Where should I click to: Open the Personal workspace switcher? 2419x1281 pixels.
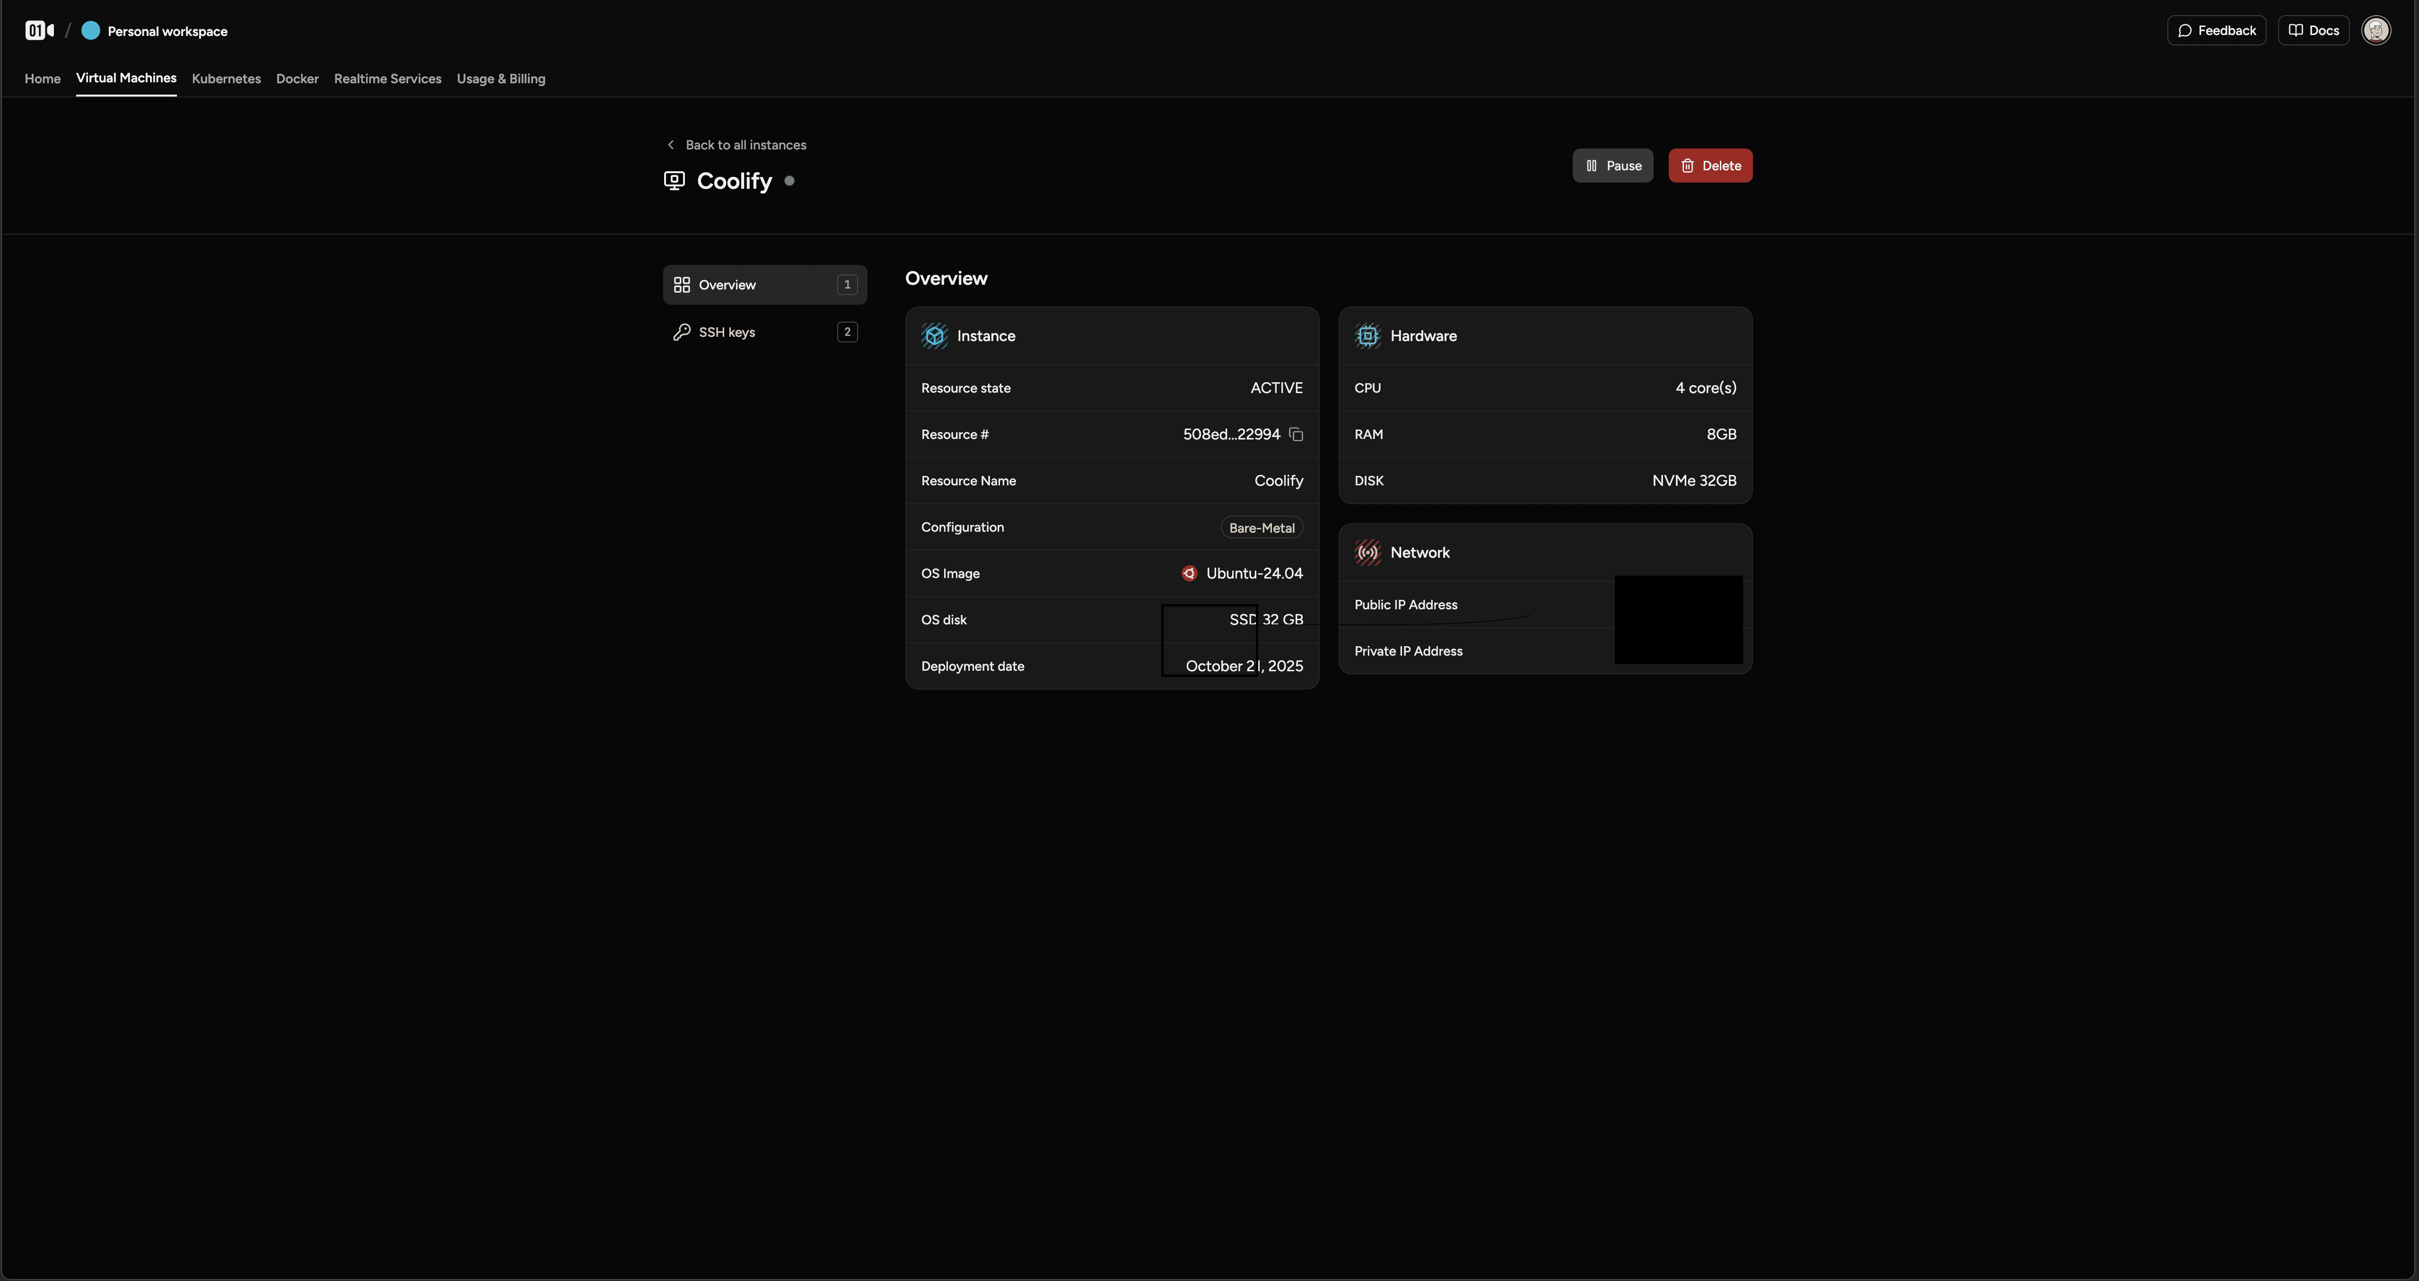155,31
